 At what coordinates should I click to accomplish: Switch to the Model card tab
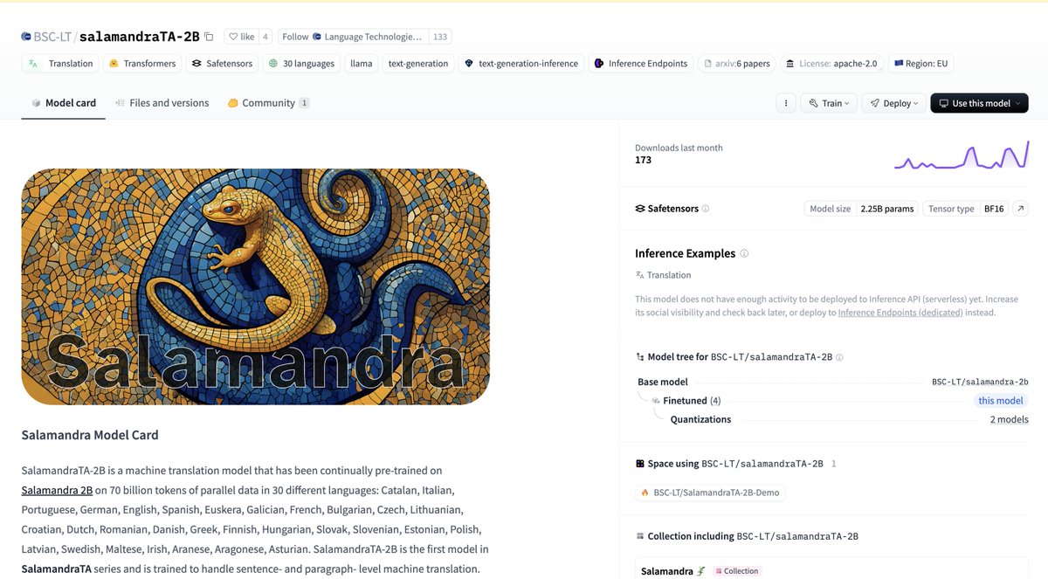[x=63, y=103]
